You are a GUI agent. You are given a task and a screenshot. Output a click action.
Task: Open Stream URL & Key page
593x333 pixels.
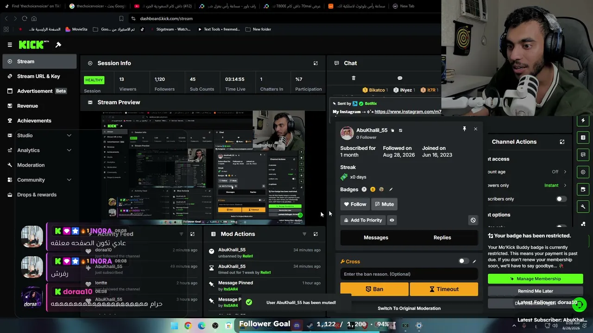[x=39, y=76]
